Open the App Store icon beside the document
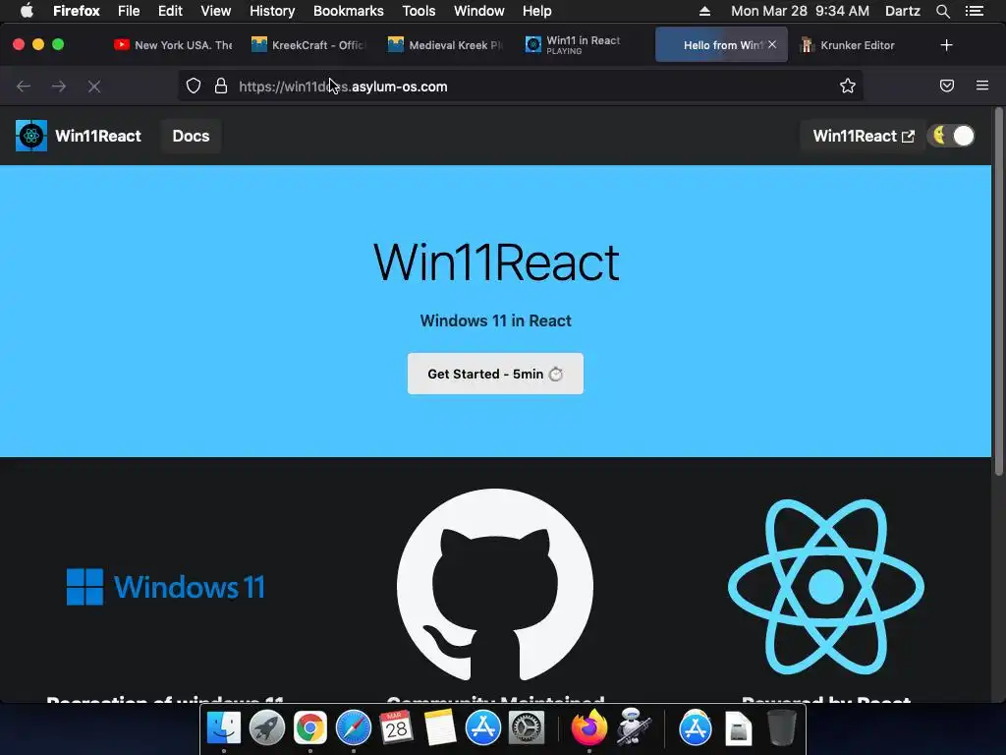Viewport: 1006px width, 755px height. [x=696, y=727]
